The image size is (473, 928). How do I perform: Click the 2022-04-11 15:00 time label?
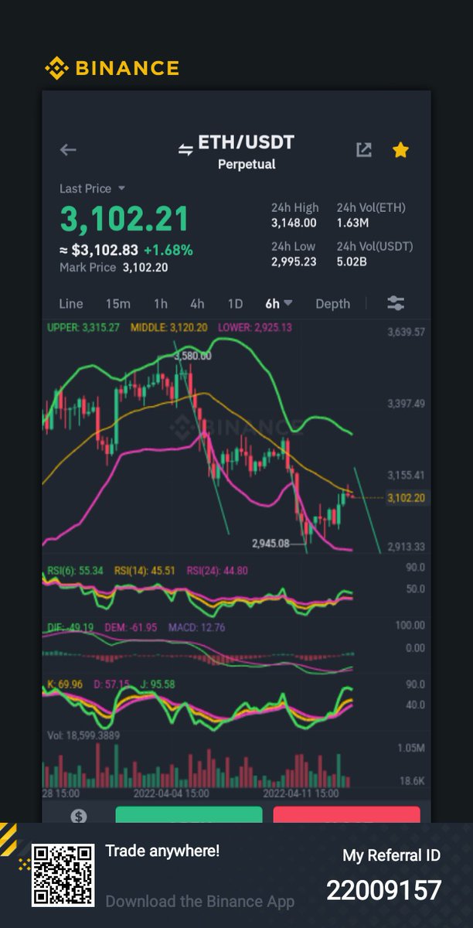click(x=301, y=793)
